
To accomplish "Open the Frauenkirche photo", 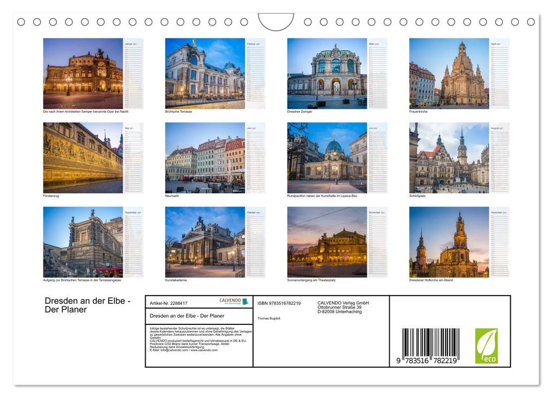I will (x=449, y=73).
